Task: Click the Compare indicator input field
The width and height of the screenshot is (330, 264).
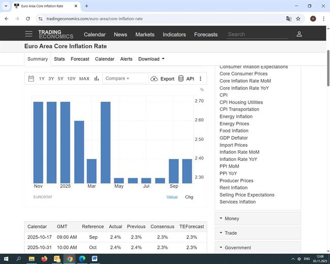Action: coord(124,79)
